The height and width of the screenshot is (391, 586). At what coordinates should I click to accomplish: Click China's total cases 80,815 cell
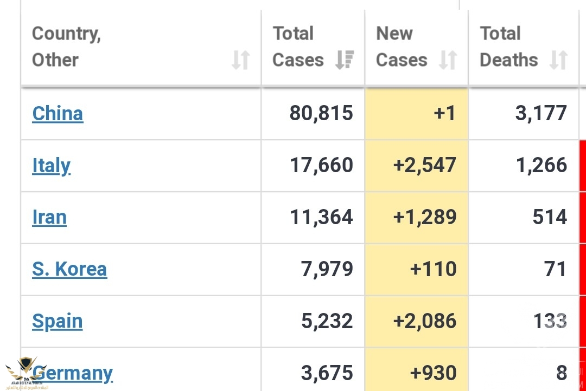[313, 114]
